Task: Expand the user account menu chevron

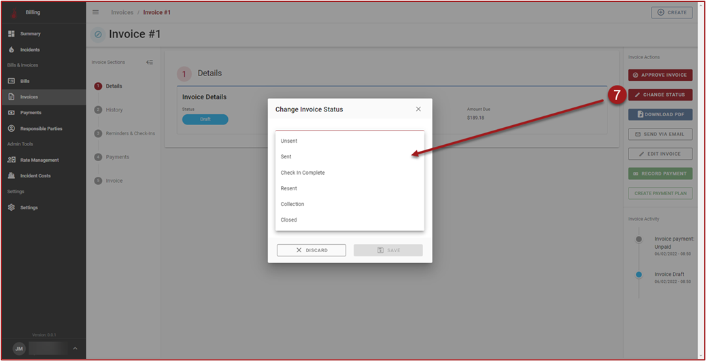Action: [75, 349]
